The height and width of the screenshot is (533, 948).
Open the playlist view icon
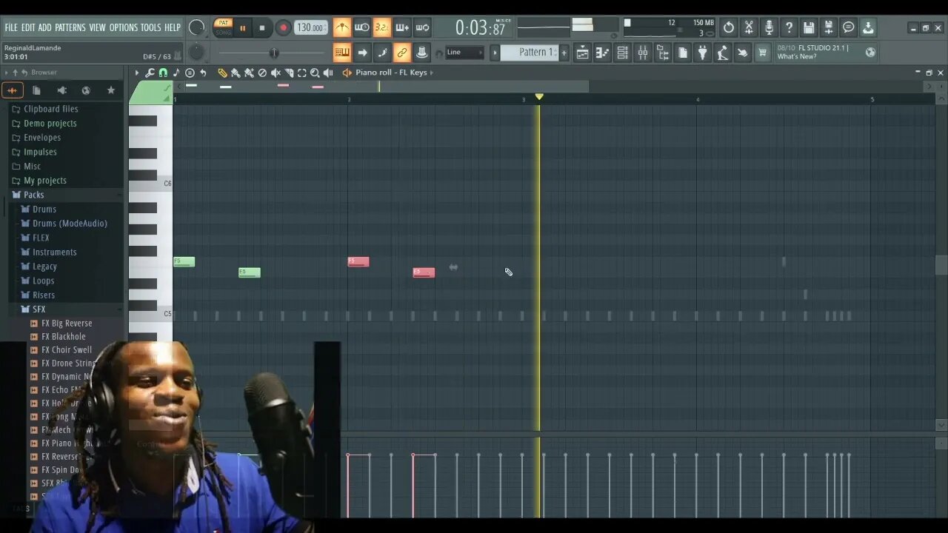pyautogui.click(x=582, y=53)
